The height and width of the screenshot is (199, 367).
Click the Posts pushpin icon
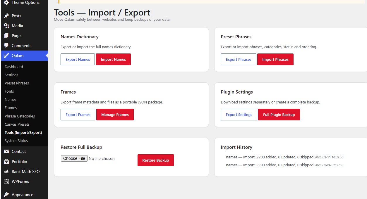point(6,16)
